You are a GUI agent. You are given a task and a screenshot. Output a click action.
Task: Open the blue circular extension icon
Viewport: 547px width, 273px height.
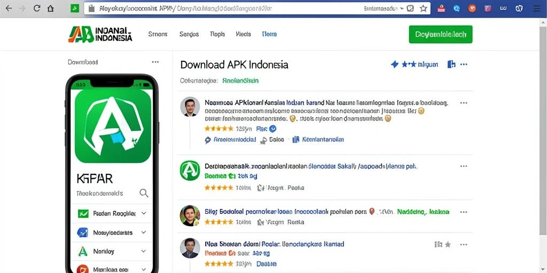coord(457,9)
